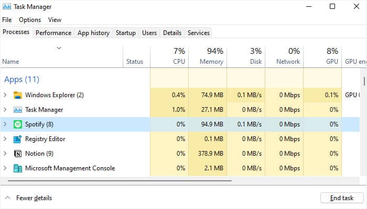Click the Notion app icon
Screen dimensions: 367x209
tap(18, 154)
